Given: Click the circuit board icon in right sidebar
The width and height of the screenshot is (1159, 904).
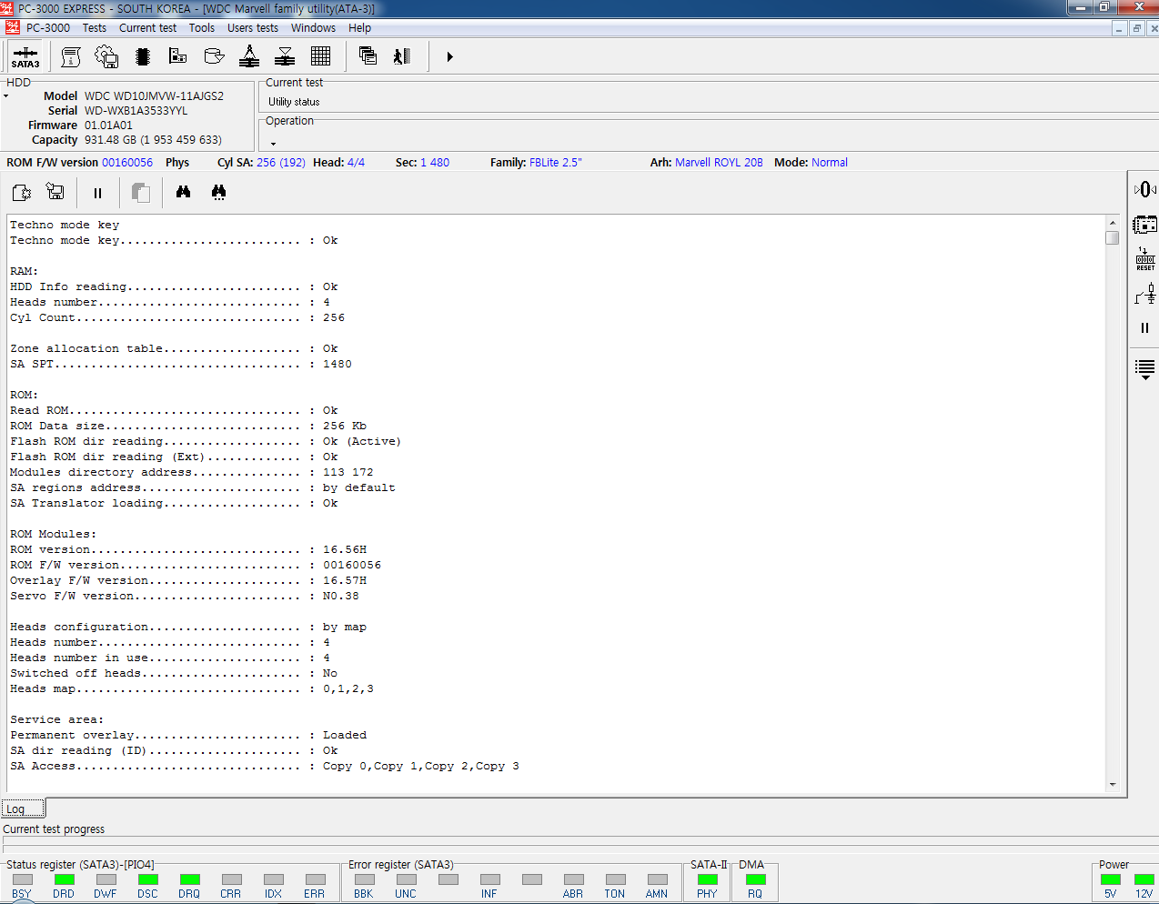Looking at the screenshot, I should [x=1144, y=224].
